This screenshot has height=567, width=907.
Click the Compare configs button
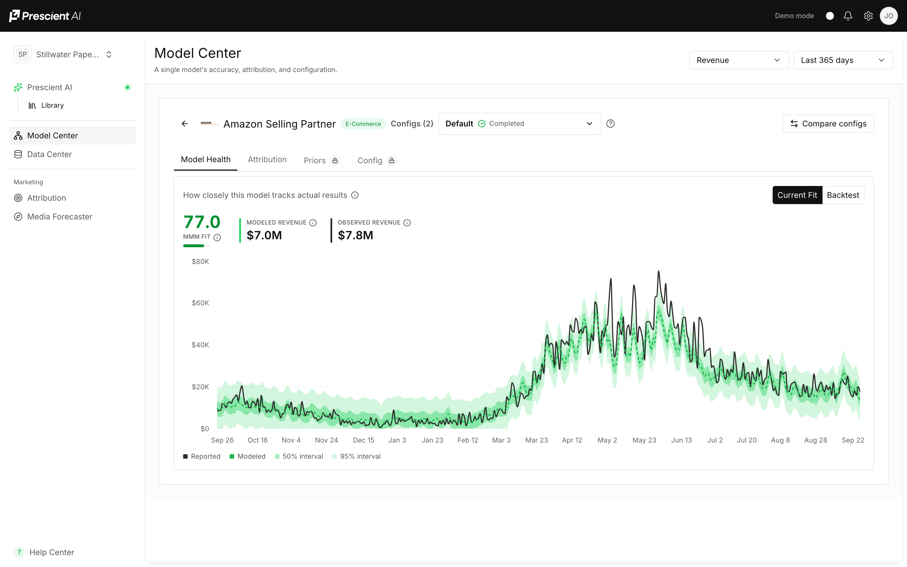click(x=828, y=124)
